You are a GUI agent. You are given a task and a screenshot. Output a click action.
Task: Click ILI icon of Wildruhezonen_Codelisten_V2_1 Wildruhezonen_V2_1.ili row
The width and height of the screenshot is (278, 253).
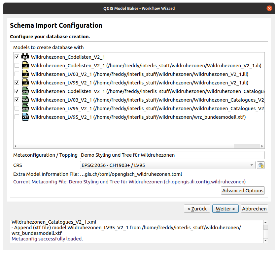25,65
